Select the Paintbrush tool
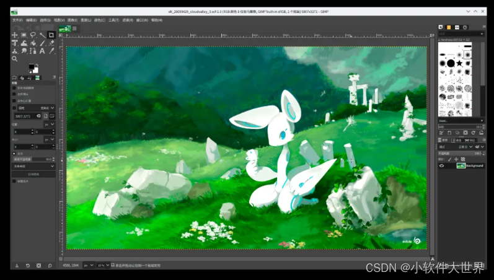The image size is (494, 280). click(x=42, y=43)
